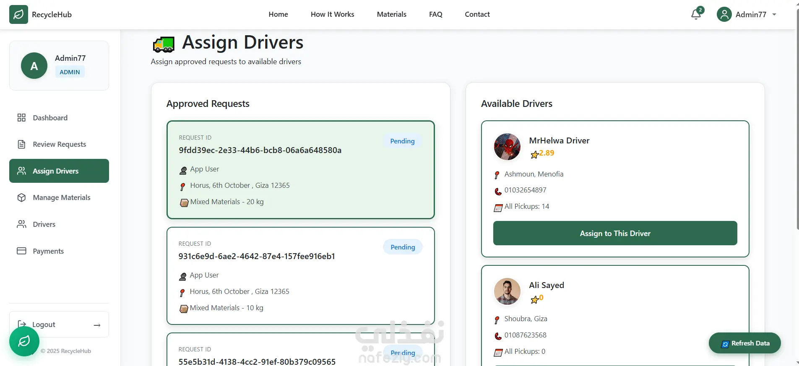The width and height of the screenshot is (799, 366).
Task: Open the notifications bell icon
Action: pyautogui.click(x=696, y=15)
